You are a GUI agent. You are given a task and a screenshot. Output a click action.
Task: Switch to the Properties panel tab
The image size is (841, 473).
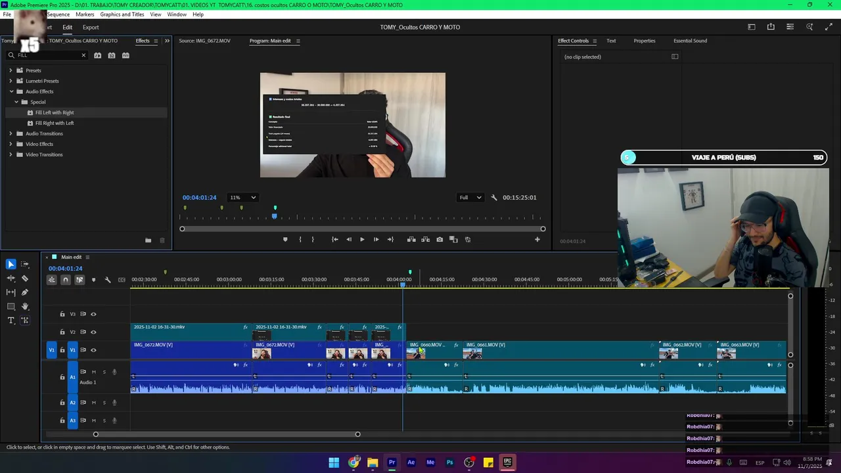coord(645,41)
